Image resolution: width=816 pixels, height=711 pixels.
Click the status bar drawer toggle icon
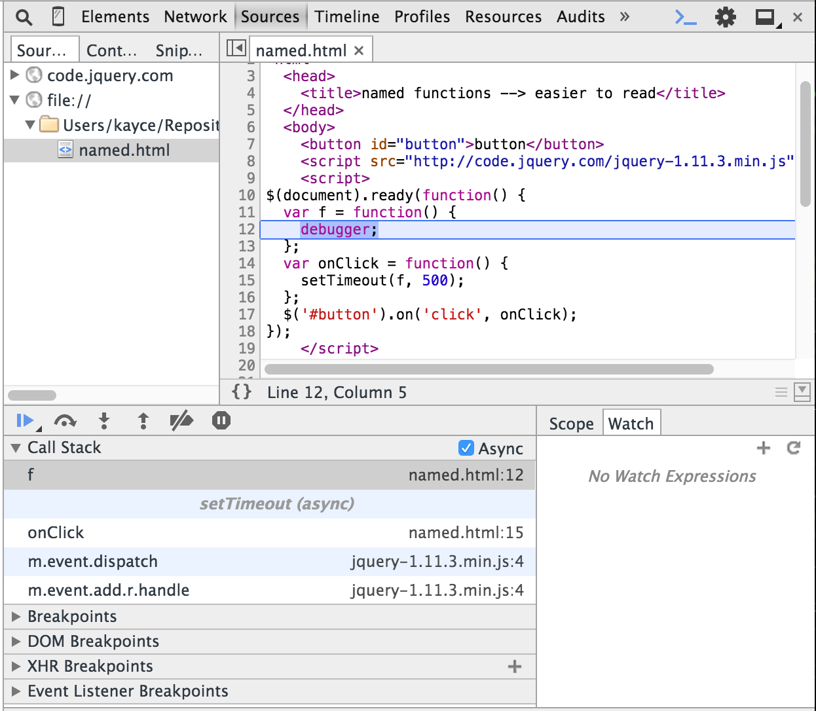click(802, 392)
